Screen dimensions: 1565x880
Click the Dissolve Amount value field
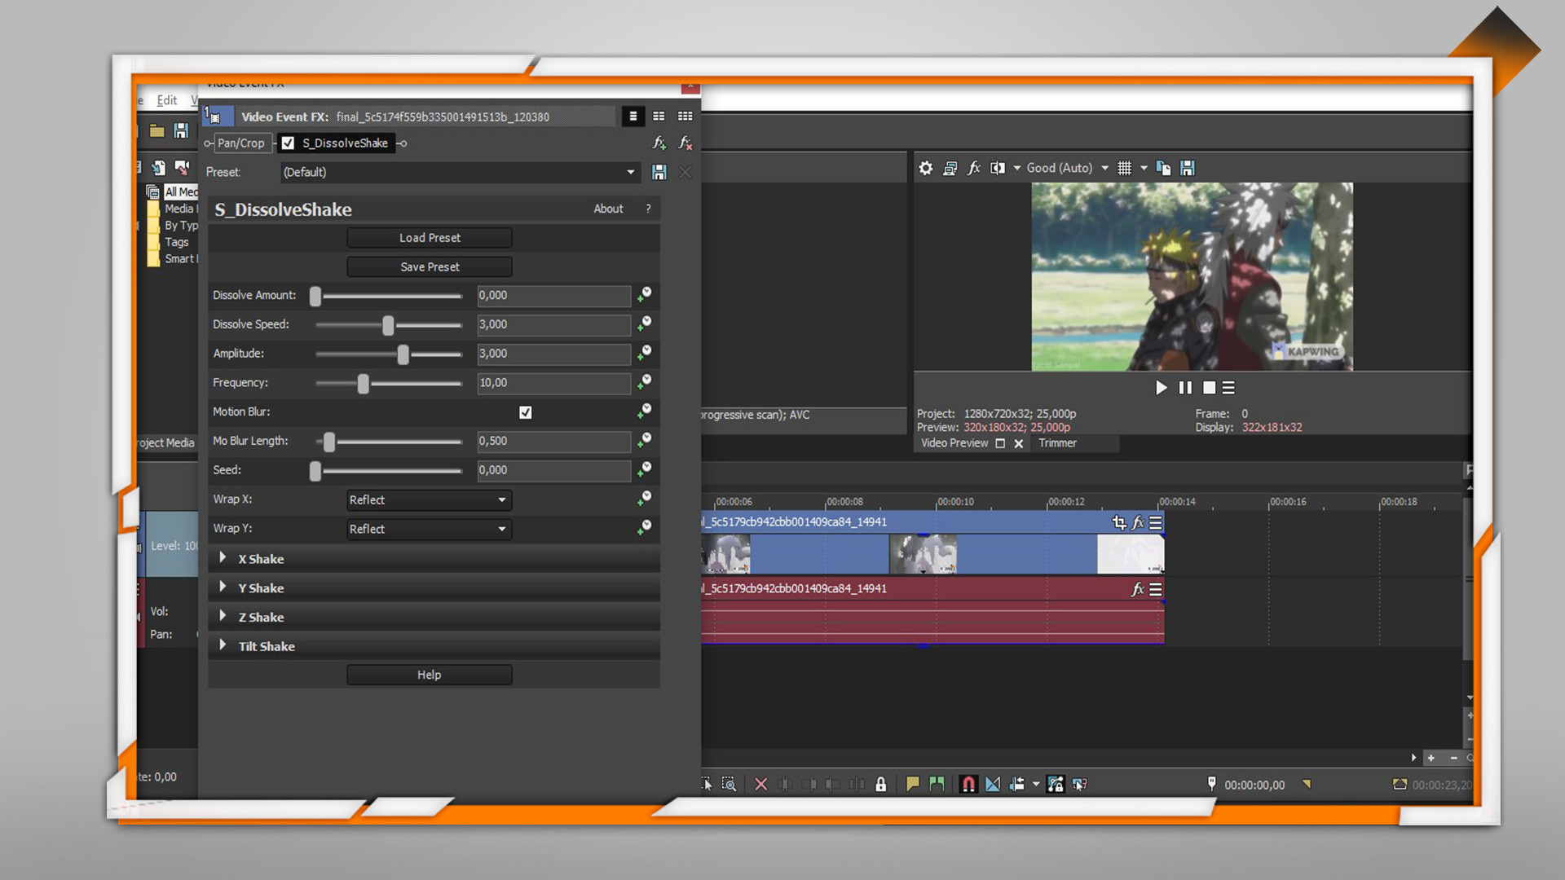point(553,295)
